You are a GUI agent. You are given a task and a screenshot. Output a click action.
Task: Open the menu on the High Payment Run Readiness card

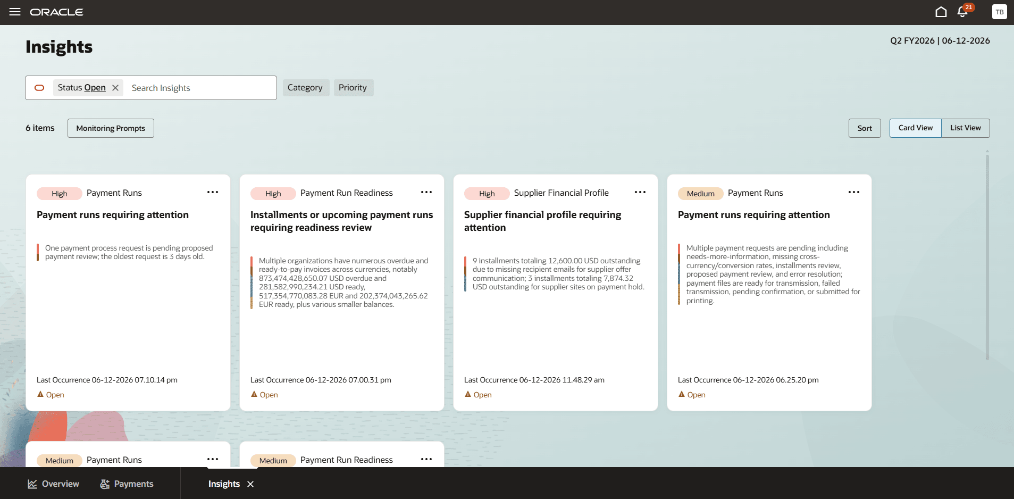pos(426,192)
